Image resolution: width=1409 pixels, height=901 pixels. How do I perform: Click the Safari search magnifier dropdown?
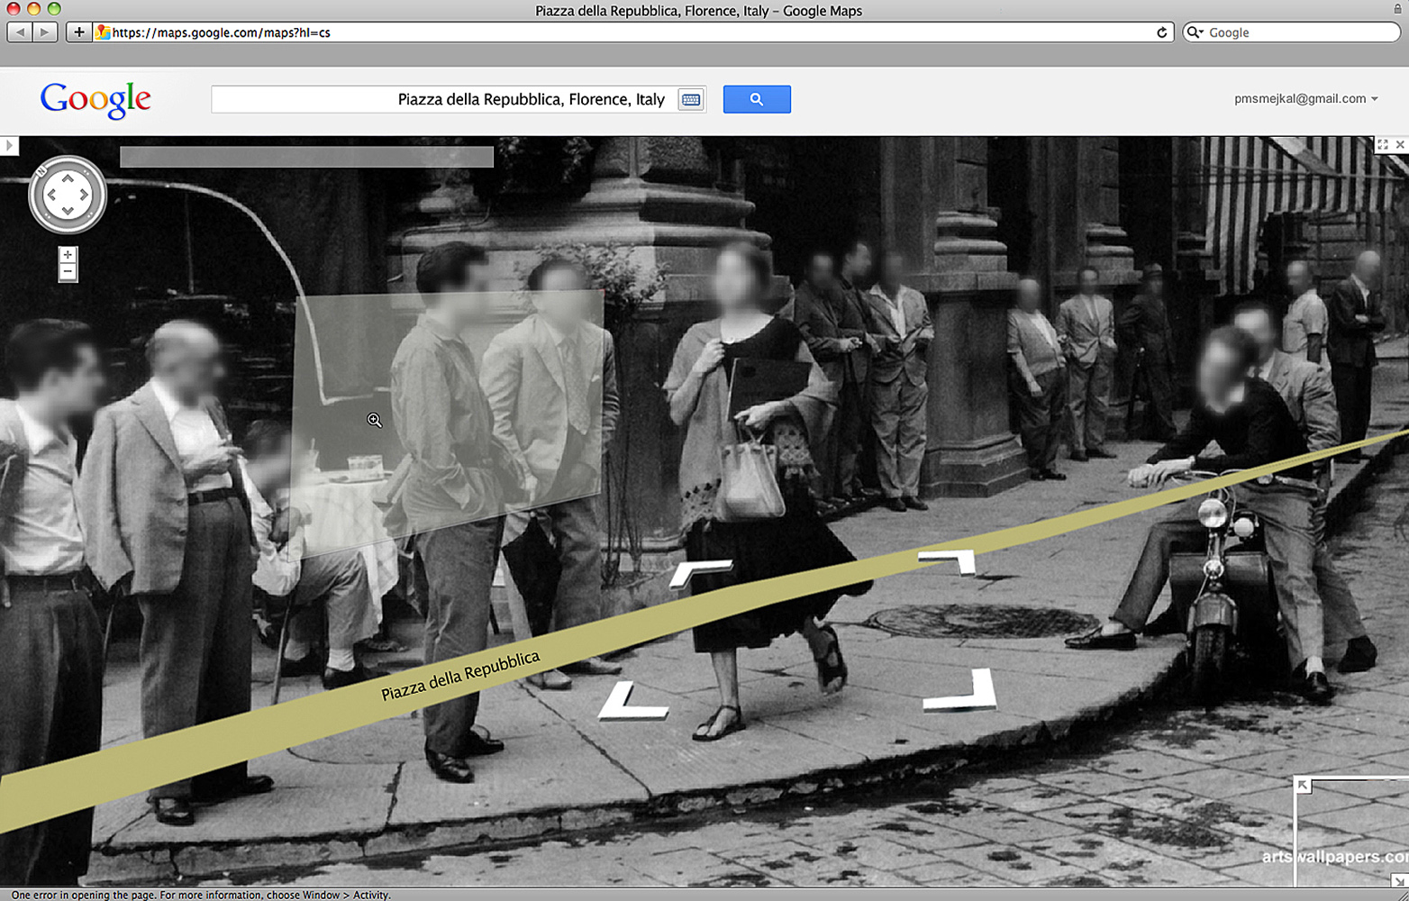point(1195,32)
